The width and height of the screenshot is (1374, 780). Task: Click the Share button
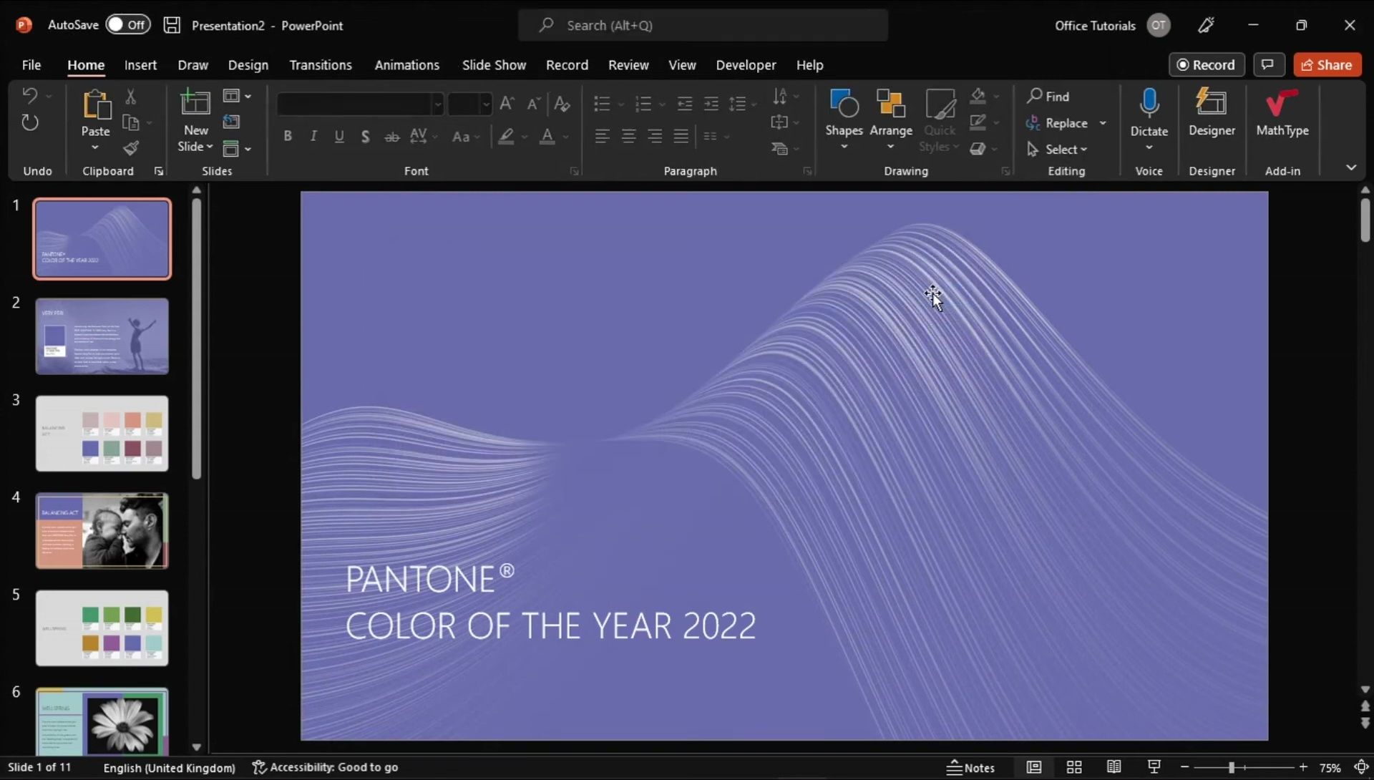[x=1327, y=64]
